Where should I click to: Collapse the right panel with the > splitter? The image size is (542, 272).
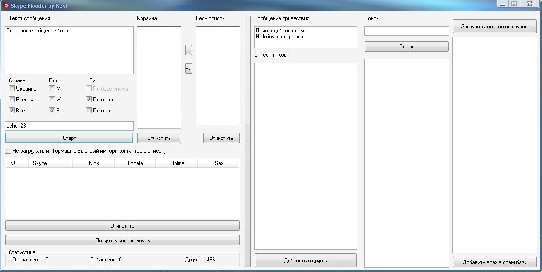point(247,142)
